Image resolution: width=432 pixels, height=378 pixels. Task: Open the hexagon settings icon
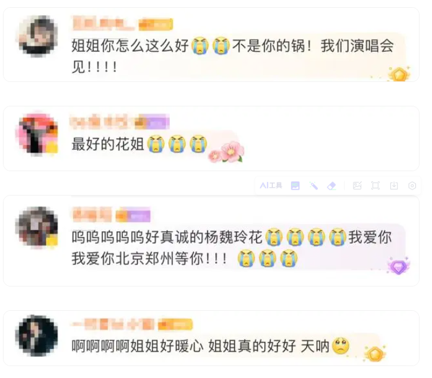tap(412, 185)
